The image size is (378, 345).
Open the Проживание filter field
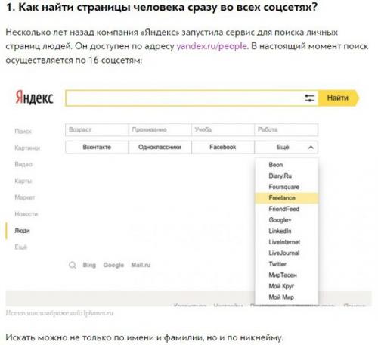160,129
